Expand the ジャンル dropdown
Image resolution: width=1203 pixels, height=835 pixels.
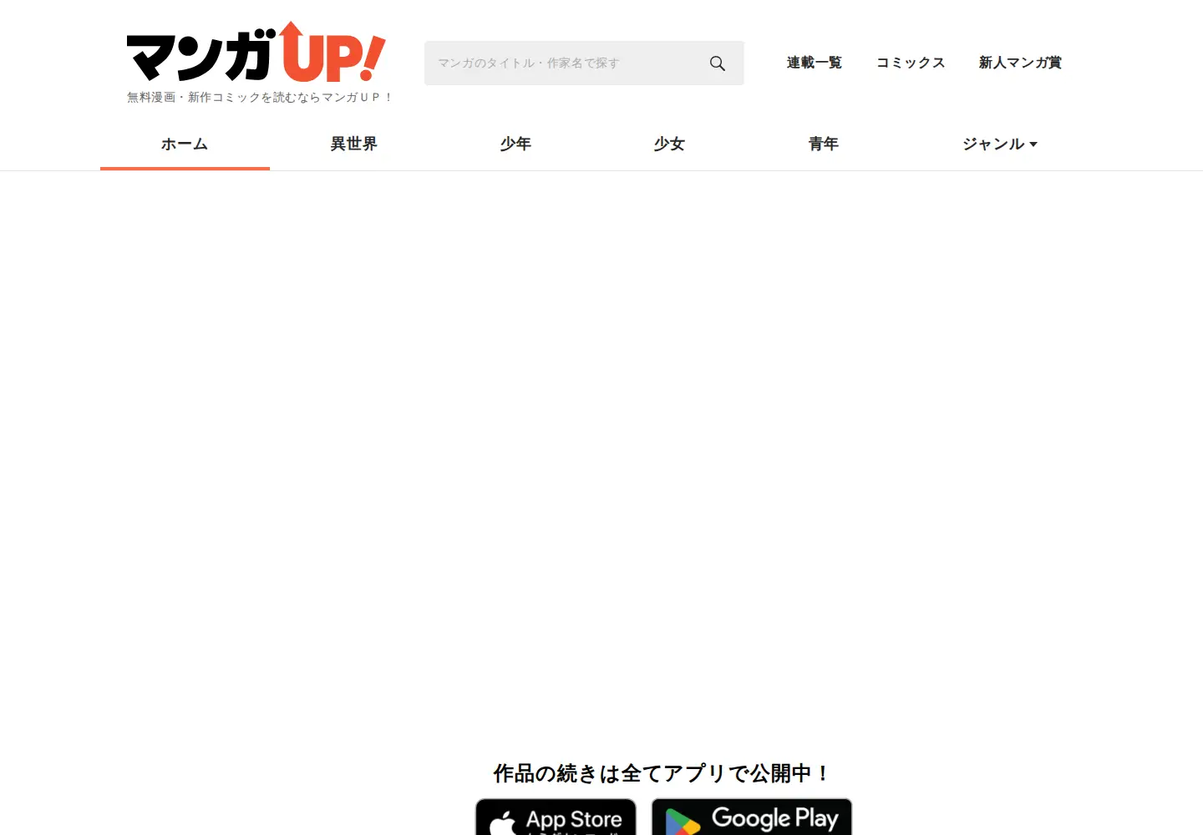(x=999, y=144)
